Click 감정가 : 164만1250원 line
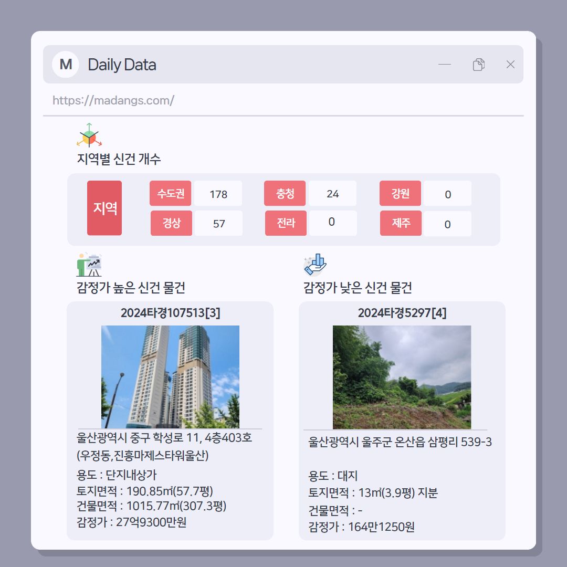Image resolution: width=567 pixels, height=567 pixels. point(361,527)
